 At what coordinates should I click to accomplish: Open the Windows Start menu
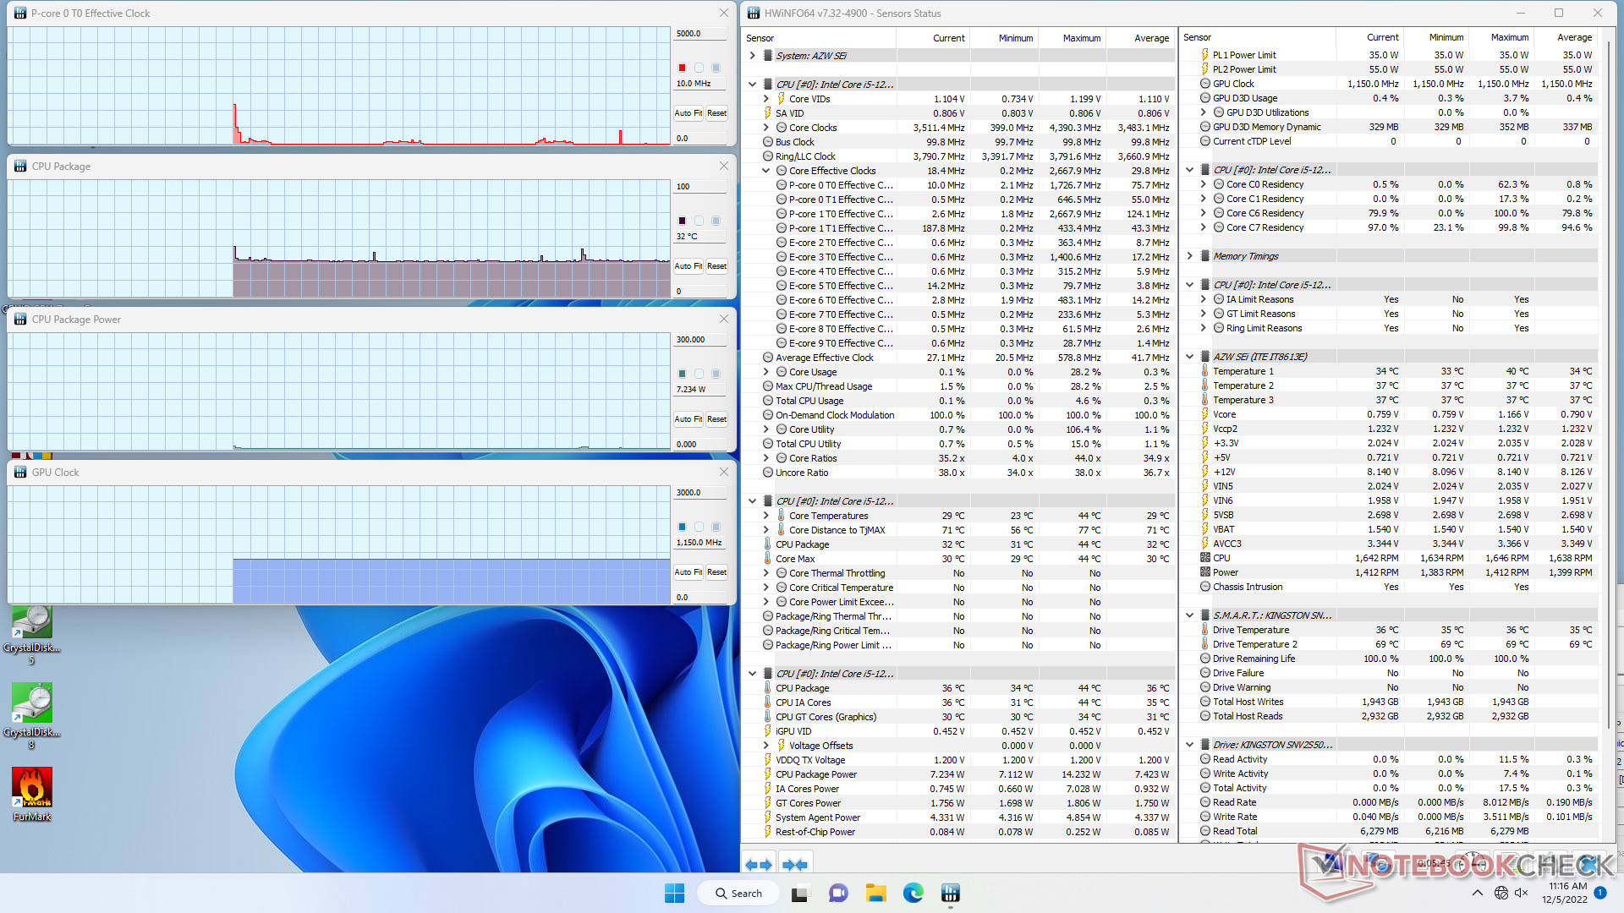(674, 893)
